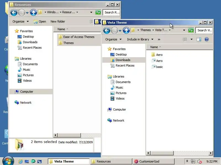The width and height of the screenshot is (221, 165).
Task: Click the Search box in Resources window
Action: 111,12
